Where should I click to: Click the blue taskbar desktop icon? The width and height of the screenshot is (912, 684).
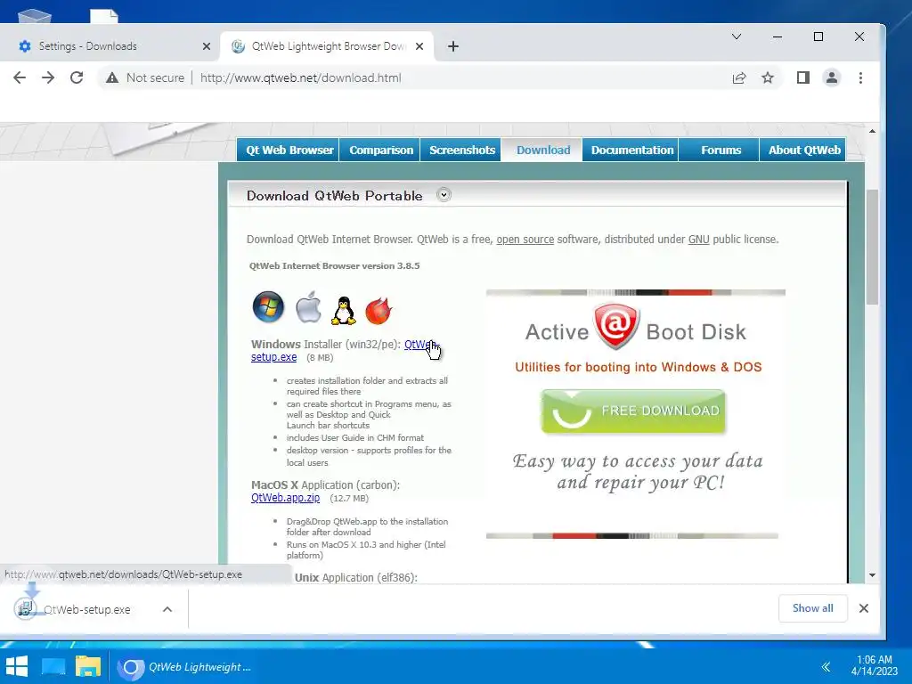pos(53,666)
